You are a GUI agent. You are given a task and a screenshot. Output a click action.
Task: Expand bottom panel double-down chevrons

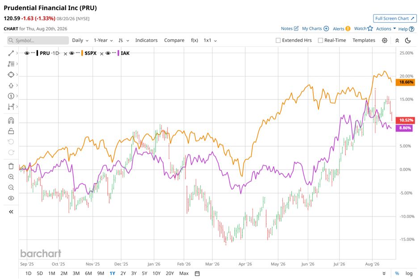click(x=384, y=274)
